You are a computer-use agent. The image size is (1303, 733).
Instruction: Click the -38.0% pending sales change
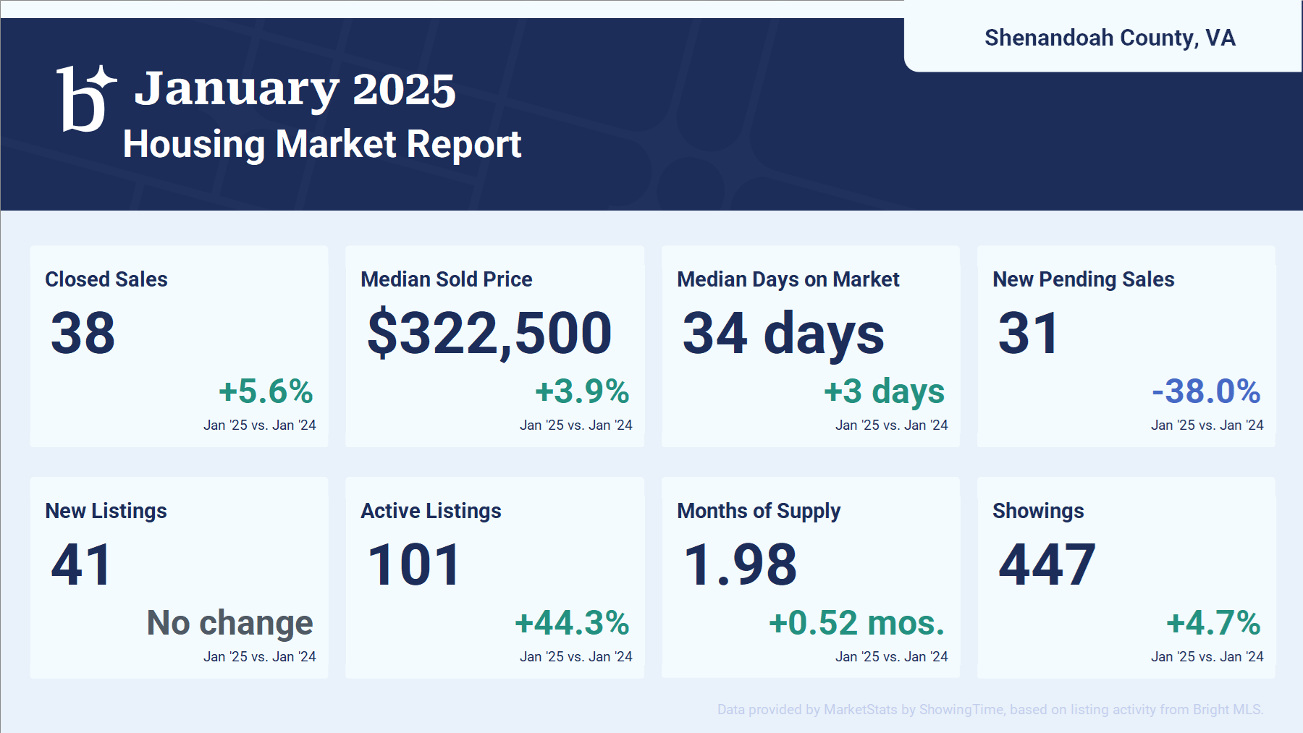pyautogui.click(x=1205, y=391)
